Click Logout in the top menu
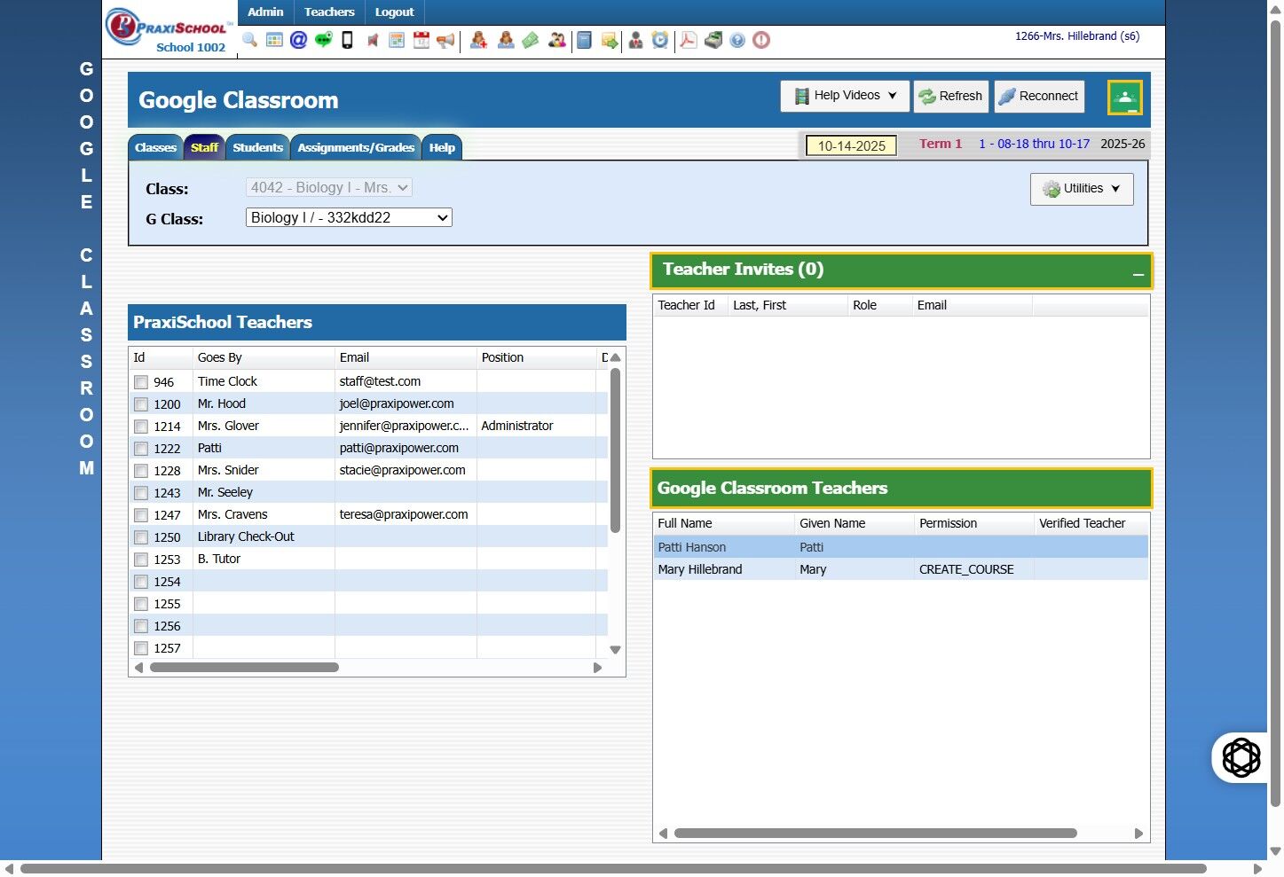The height and width of the screenshot is (877, 1284). point(394,12)
